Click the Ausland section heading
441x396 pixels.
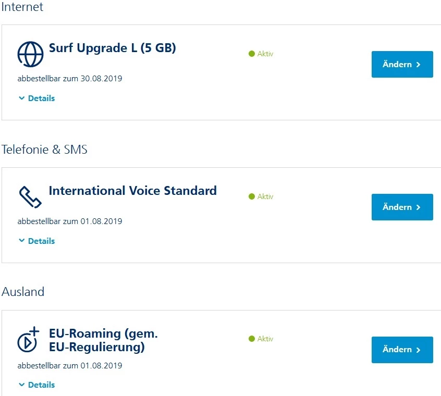23,292
